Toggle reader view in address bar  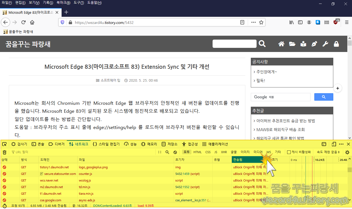pyautogui.click(x=242, y=22)
